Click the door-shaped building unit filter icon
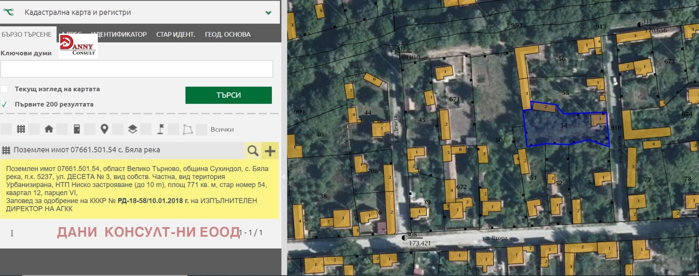 tap(76, 129)
